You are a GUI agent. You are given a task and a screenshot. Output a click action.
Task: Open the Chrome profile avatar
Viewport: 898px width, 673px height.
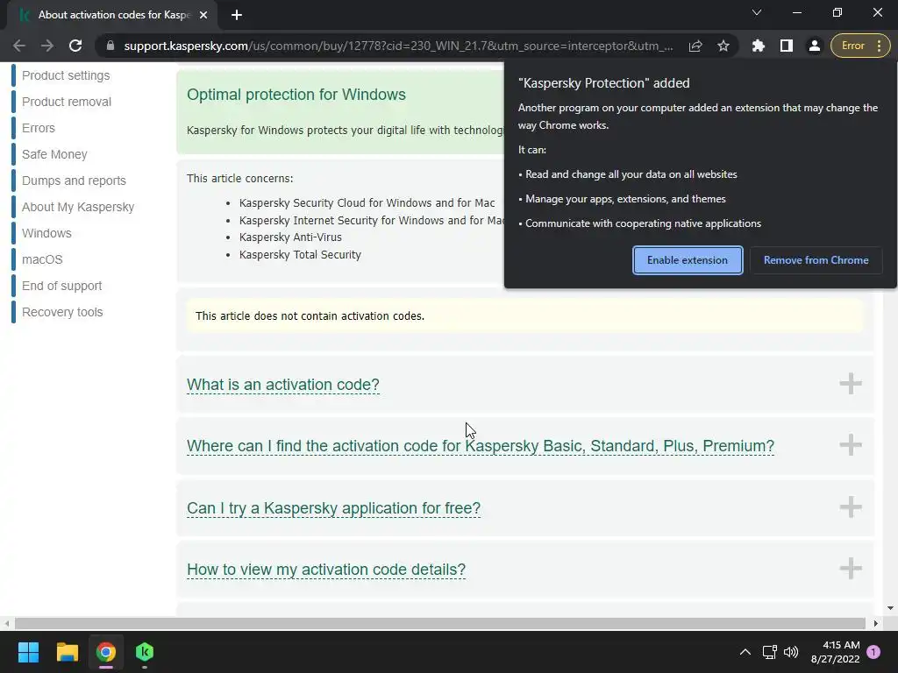[814, 46]
